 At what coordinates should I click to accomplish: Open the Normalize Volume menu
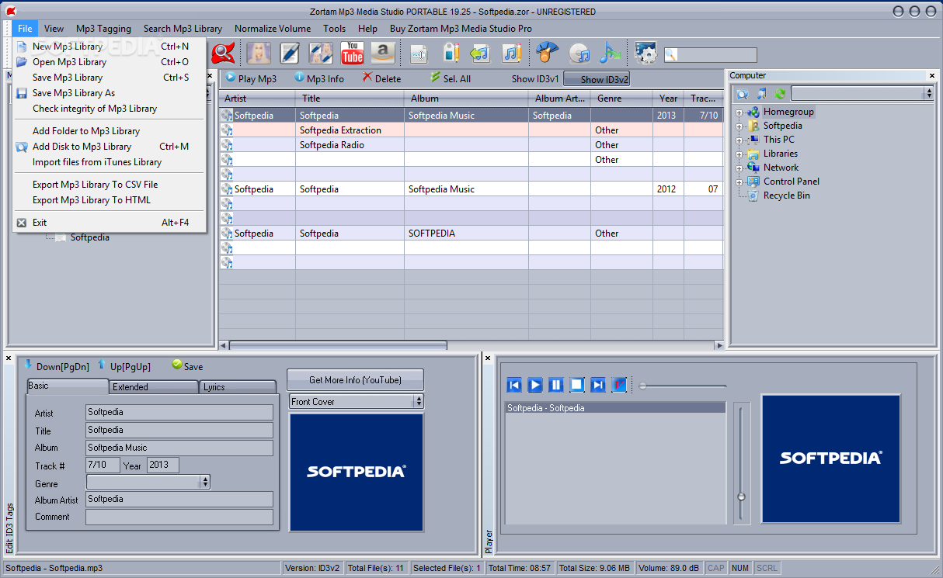273,29
